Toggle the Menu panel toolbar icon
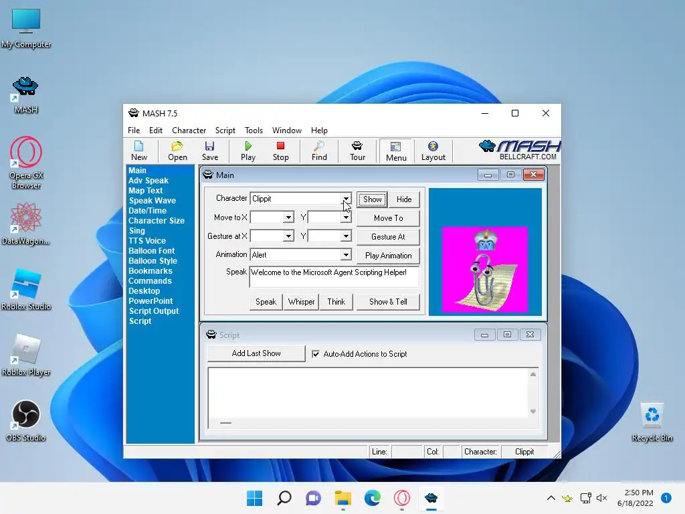 (x=396, y=151)
